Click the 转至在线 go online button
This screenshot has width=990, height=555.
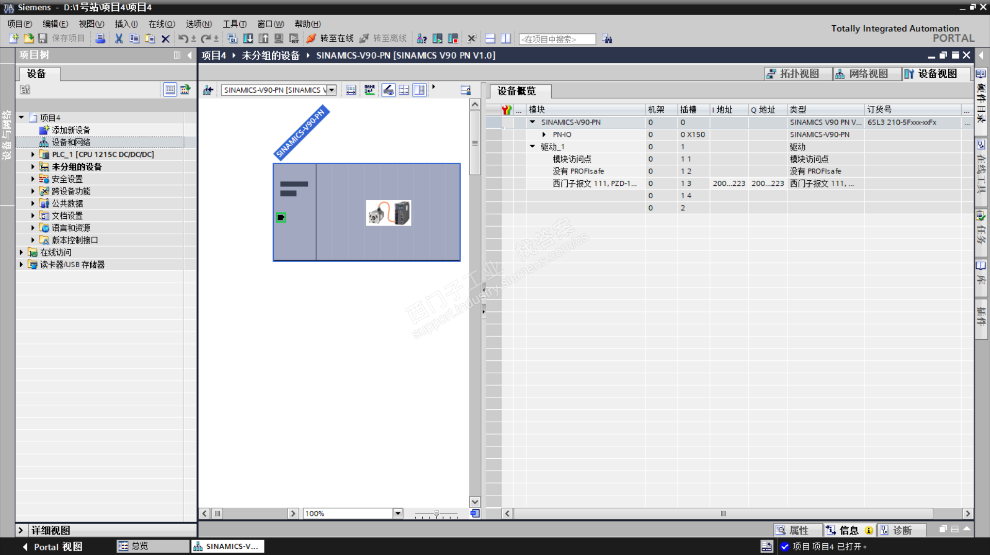330,39
